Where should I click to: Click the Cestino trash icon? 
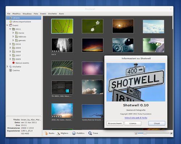pos(10,70)
